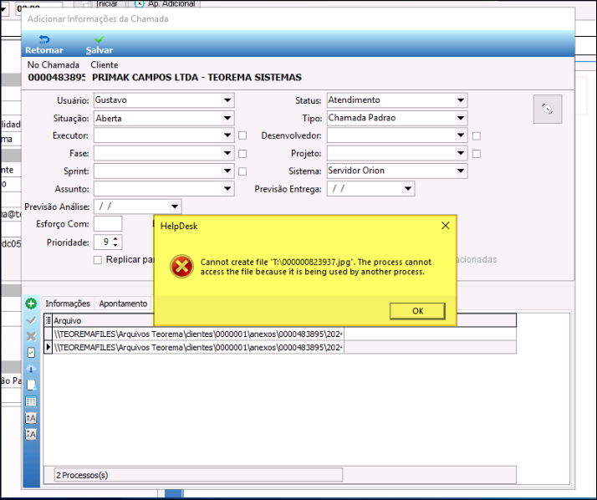Expand the Assunto dropdown
This screenshot has height=500, width=597.
(227, 188)
